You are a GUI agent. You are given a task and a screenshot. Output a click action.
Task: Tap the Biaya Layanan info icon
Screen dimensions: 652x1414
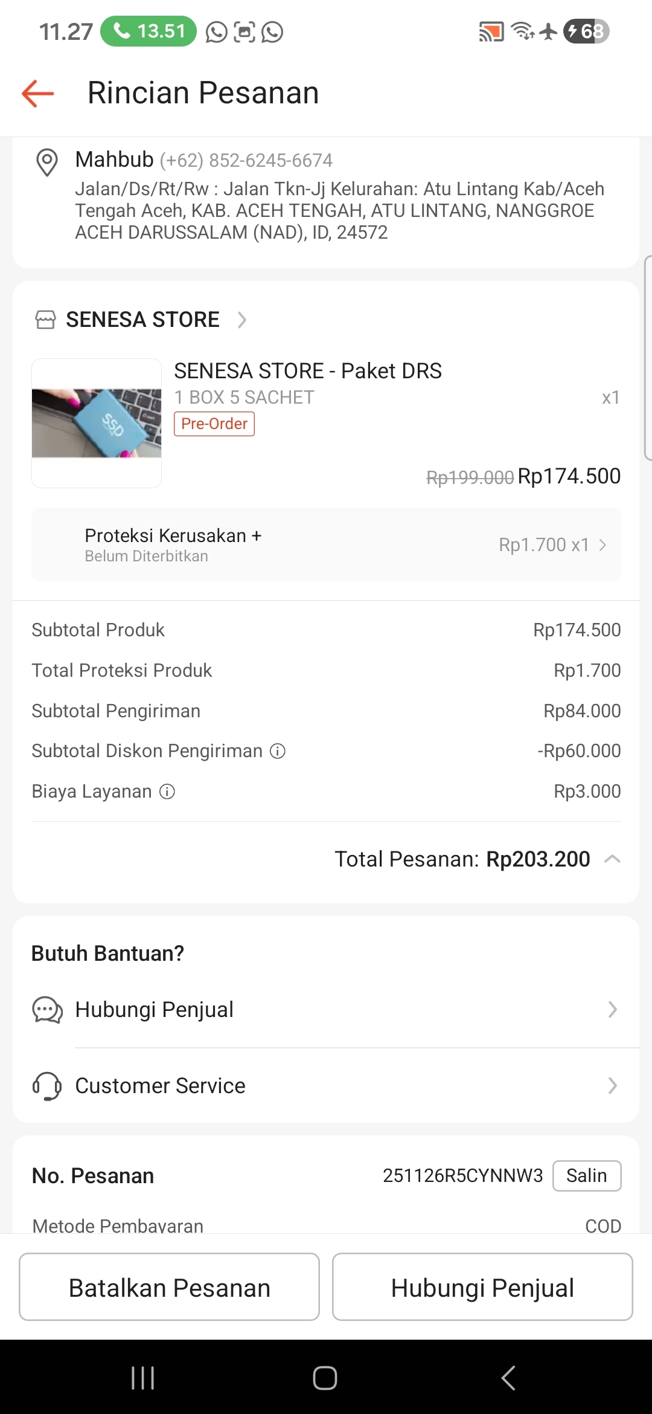click(167, 792)
